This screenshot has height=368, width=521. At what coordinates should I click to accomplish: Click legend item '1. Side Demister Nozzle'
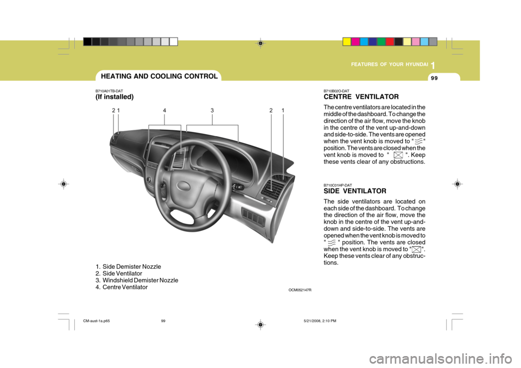pyautogui.click(x=128, y=267)
